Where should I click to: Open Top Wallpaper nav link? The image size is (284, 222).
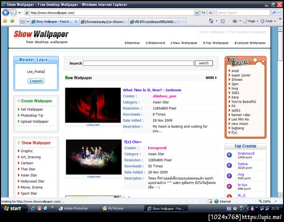coord(216,43)
